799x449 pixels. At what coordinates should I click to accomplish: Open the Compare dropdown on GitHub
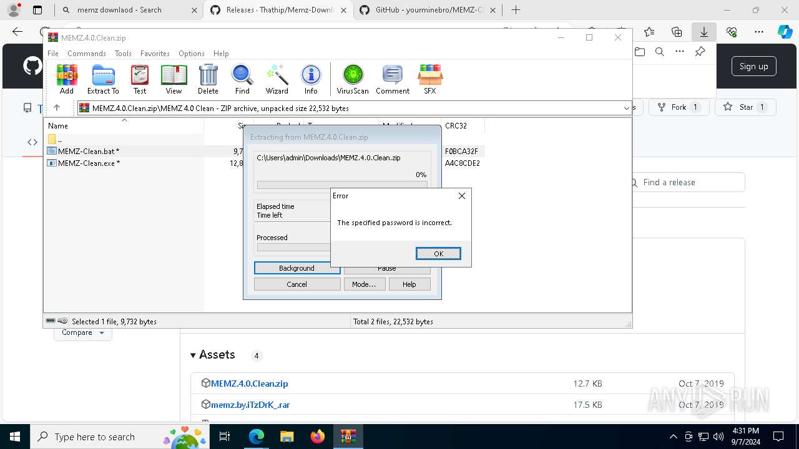coord(84,333)
